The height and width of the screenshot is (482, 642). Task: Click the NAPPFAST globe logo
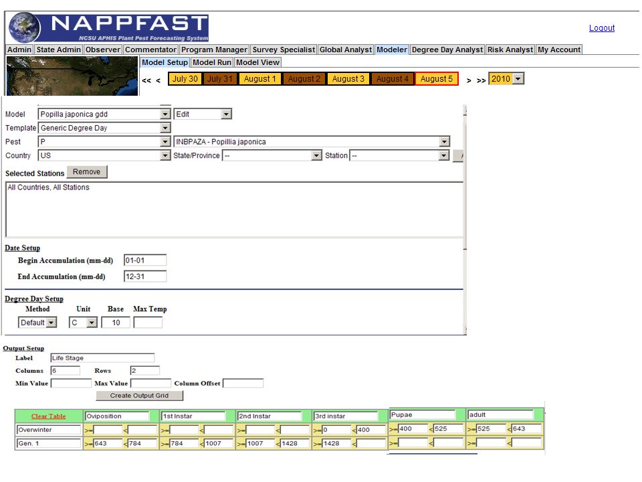coord(25,28)
